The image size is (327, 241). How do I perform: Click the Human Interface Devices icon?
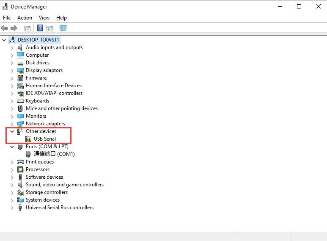pyautogui.click(x=20, y=86)
